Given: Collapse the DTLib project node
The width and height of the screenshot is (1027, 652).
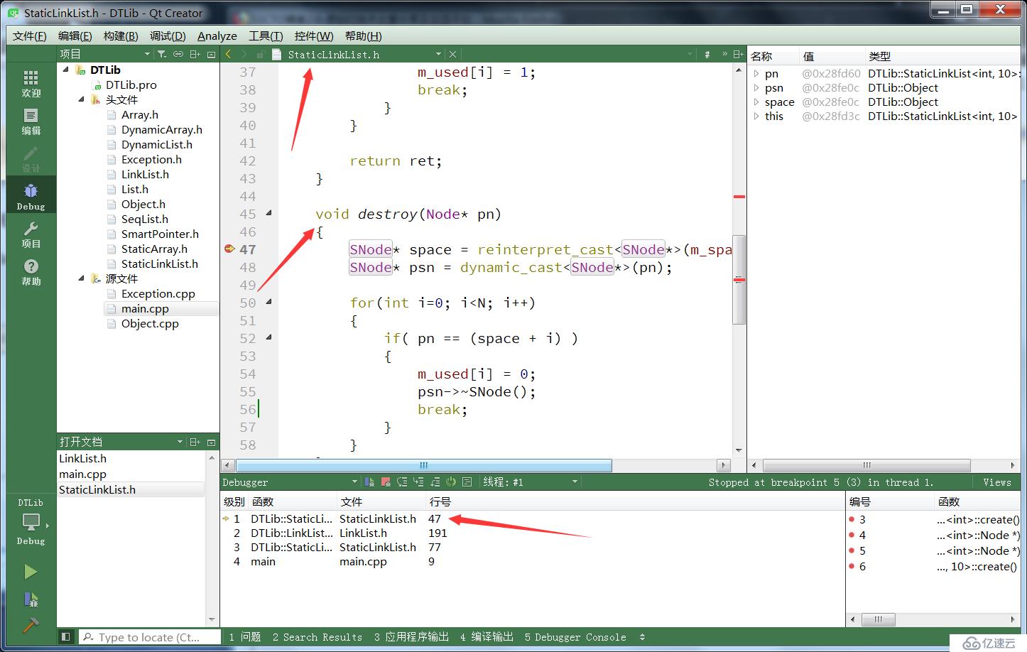Looking at the screenshot, I should coord(66,69).
